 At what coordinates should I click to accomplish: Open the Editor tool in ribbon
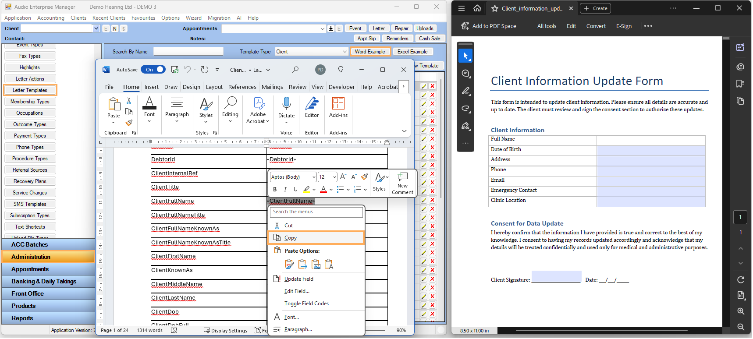click(312, 107)
